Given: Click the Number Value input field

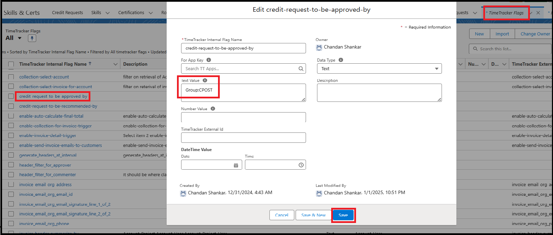Looking at the screenshot, I should pos(243,117).
